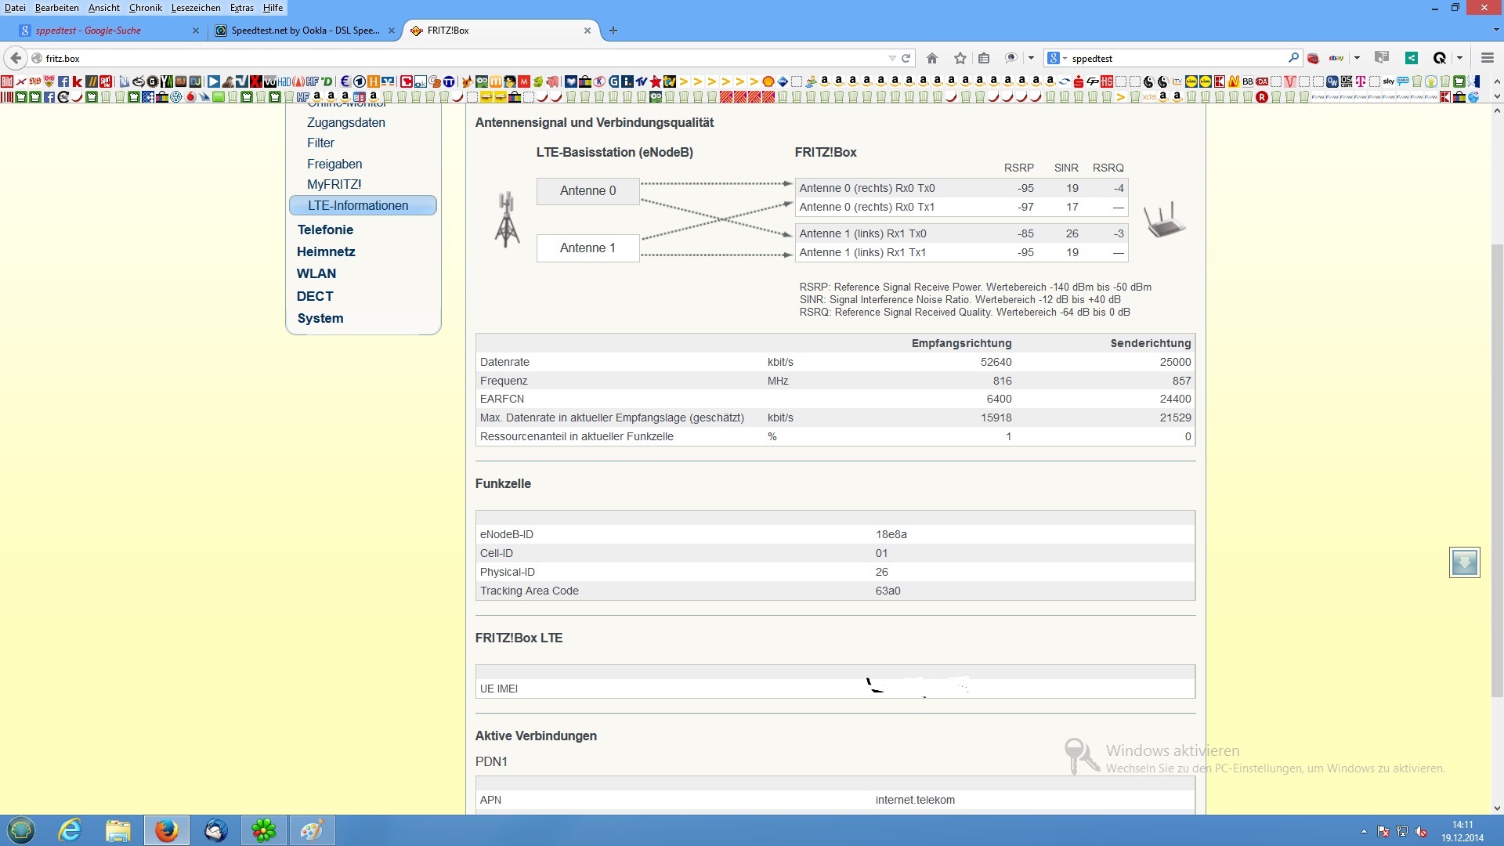Screen dimensions: 1504x846
Task: Open the eBay toolbar icon
Action: 1336,58
